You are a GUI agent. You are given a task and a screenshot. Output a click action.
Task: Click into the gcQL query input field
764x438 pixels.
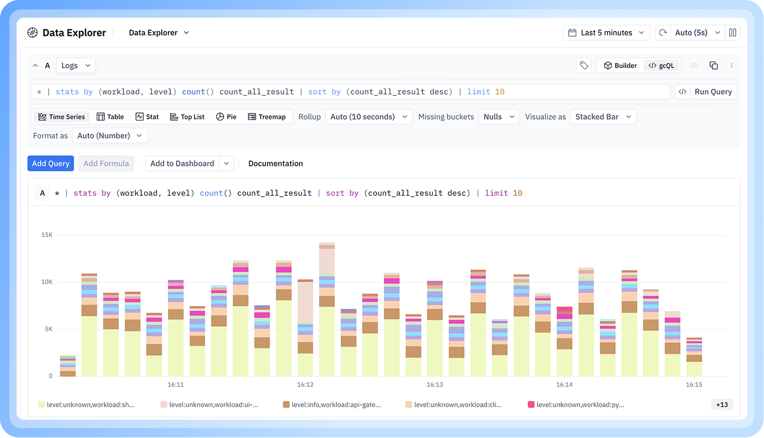351,92
